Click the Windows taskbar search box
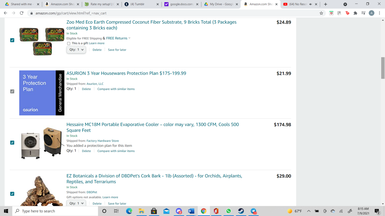Screen dimensions: 385x216 pyautogui.click(x=56, y=211)
